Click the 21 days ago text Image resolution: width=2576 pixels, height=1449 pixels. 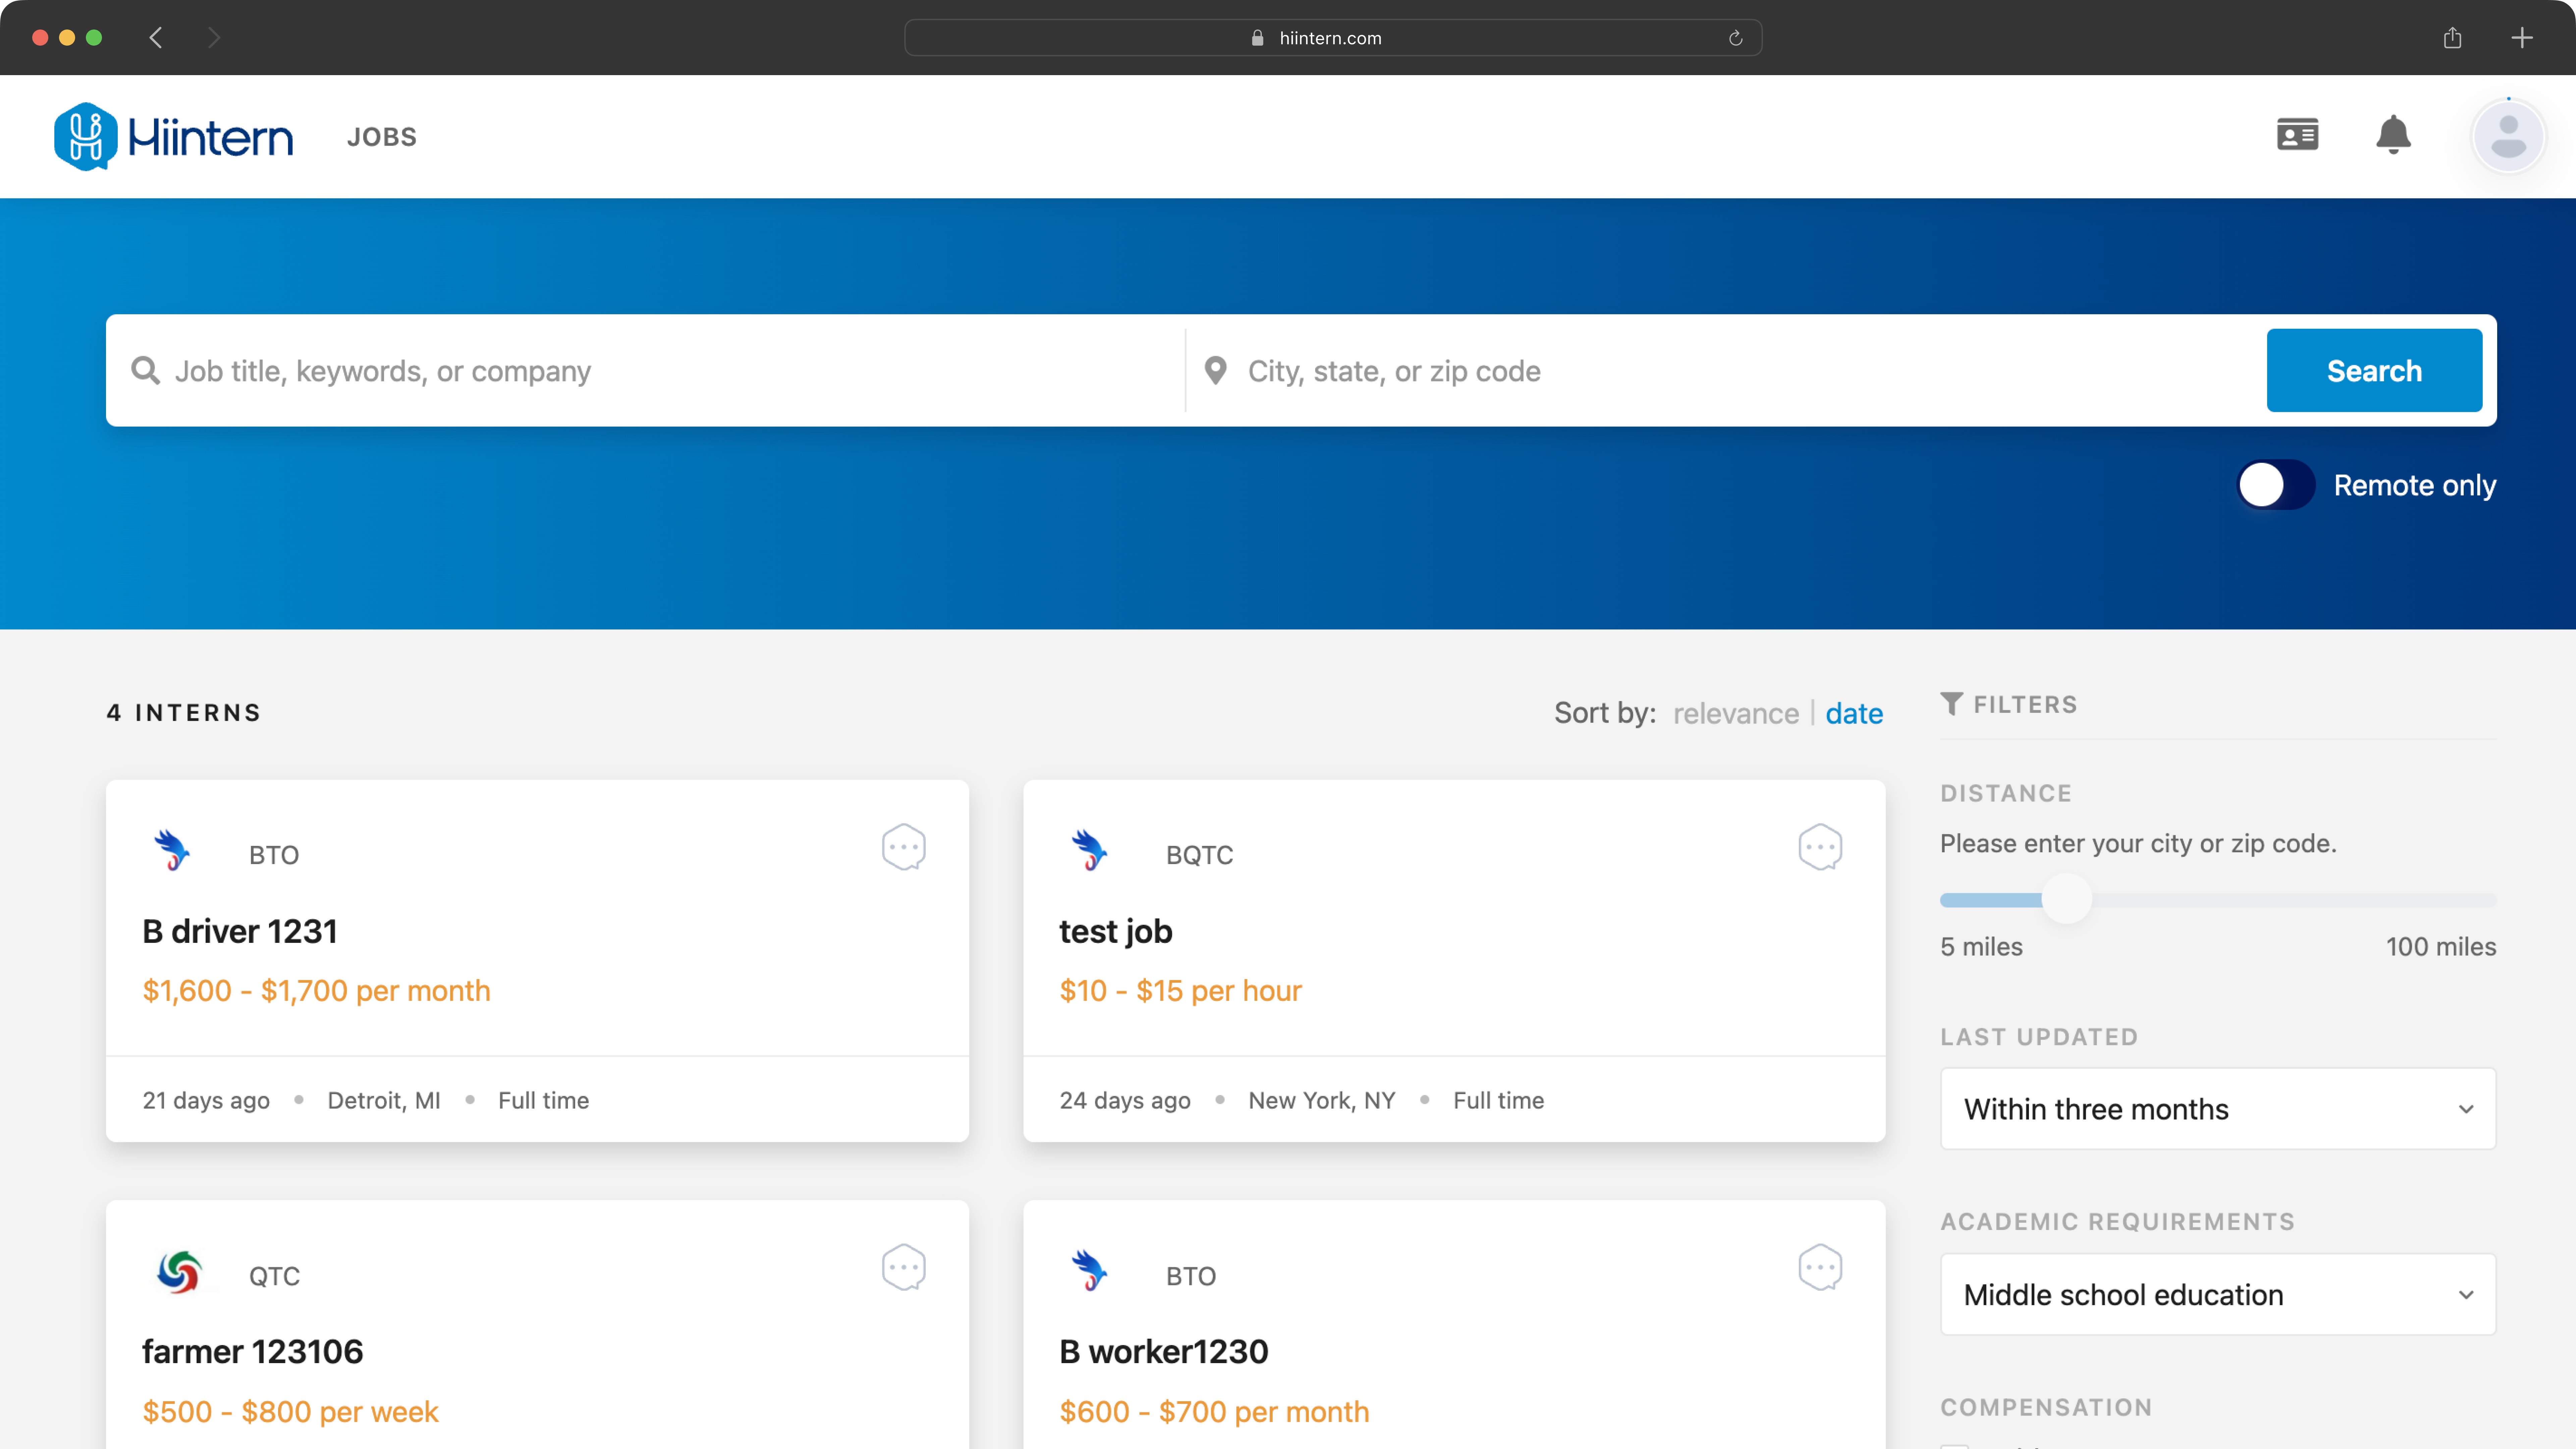coord(206,1100)
